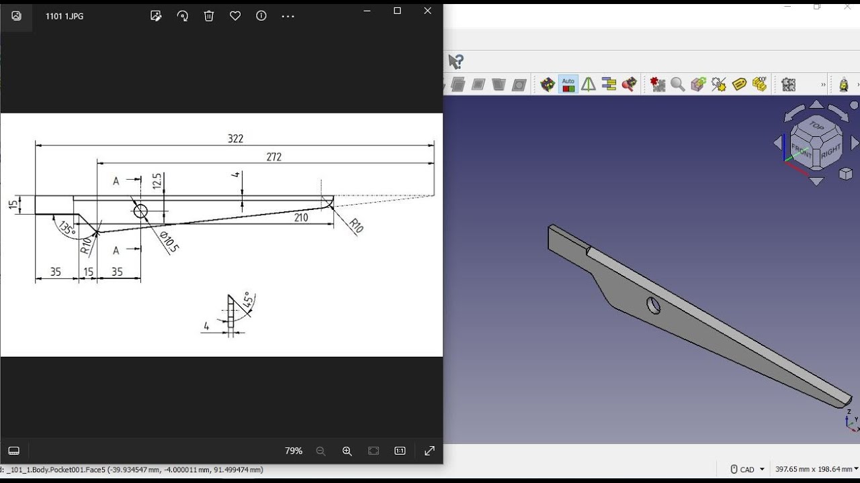Click the yellow DOF blocks icon

tap(760, 85)
